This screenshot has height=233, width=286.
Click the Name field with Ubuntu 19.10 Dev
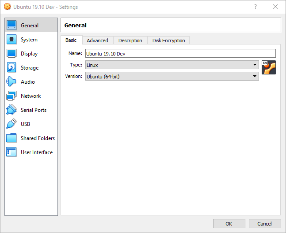tap(180, 53)
